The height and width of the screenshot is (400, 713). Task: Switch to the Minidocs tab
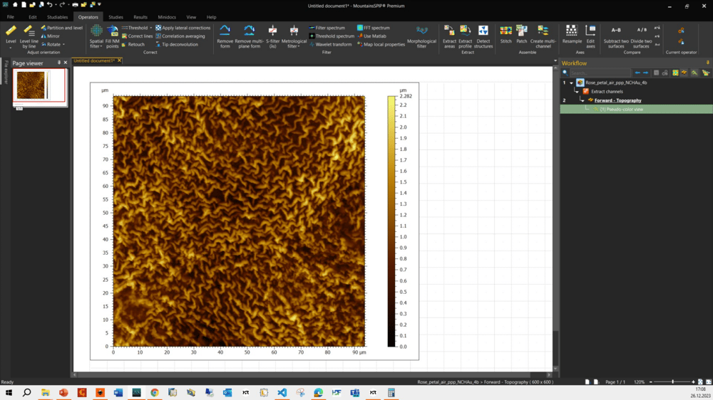(x=166, y=17)
